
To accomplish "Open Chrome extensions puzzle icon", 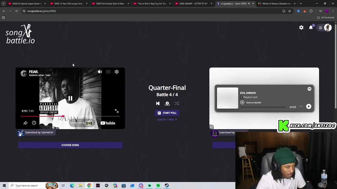I will point(311,11).
